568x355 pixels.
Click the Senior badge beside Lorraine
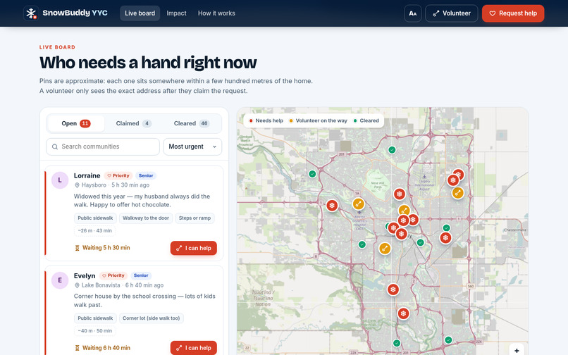[146, 175]
